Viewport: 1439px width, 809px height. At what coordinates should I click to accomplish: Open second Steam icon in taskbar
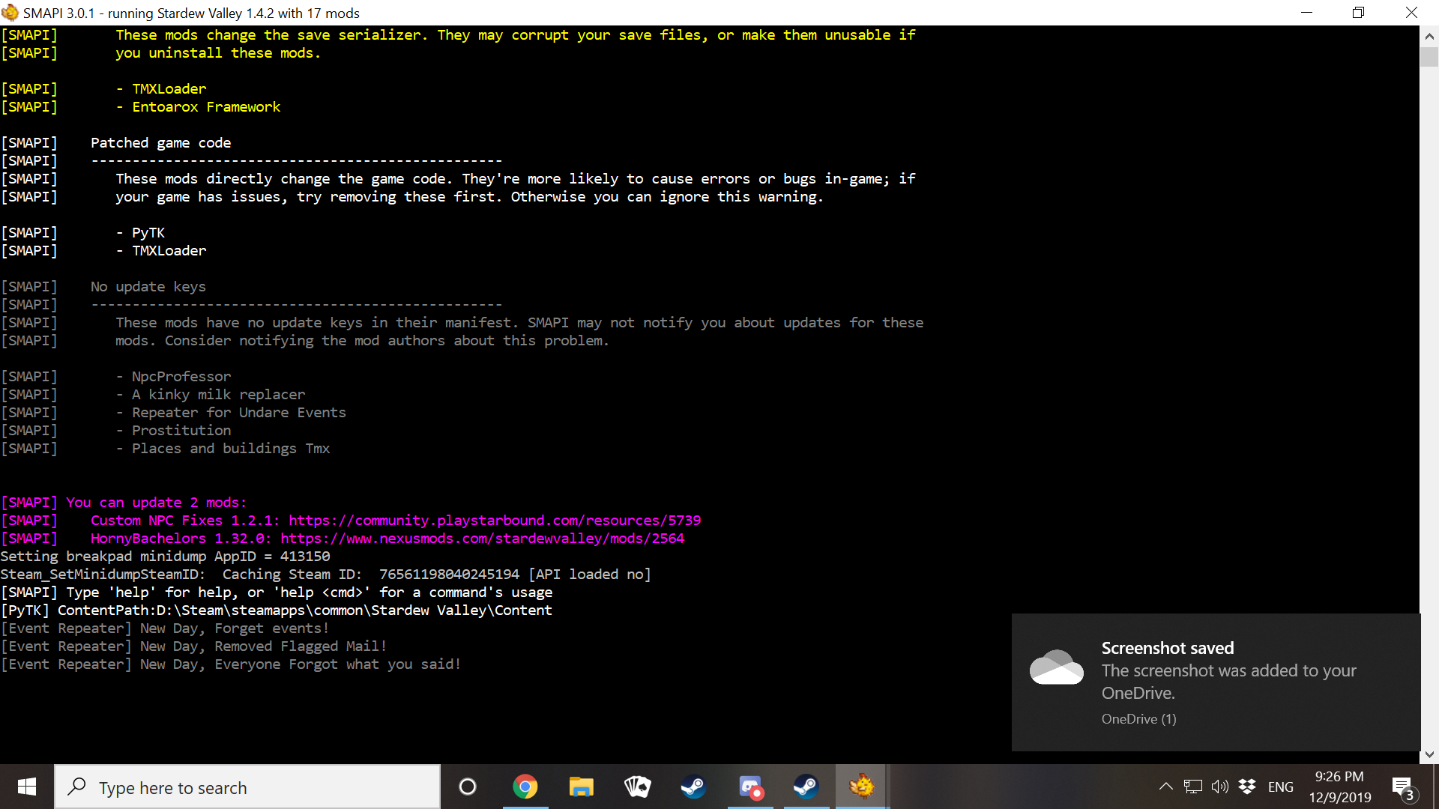pyautogui.click(x=806, y=787)
